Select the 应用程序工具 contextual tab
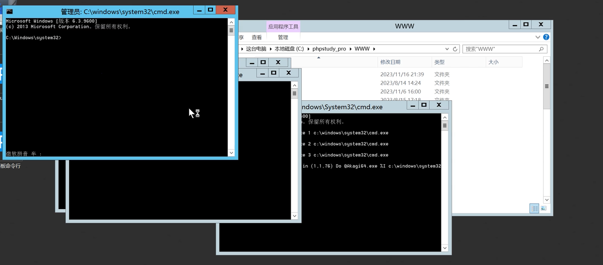This screenshot has height=265, width=603. pyautogui.click(x=283, y=26)
